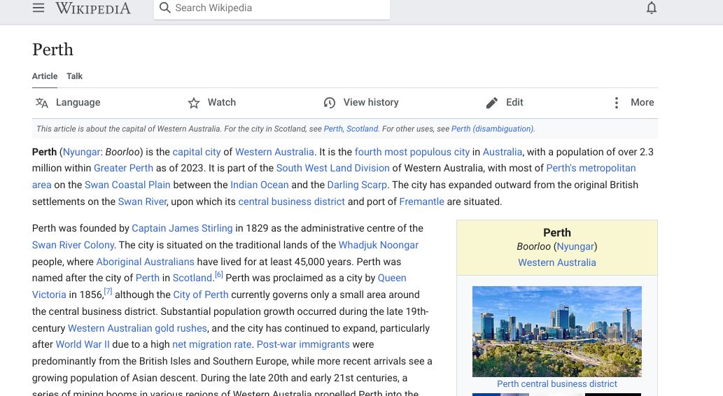Open central business district link
The height and width of the screenshot is (396, 723).
pos(291,202)
